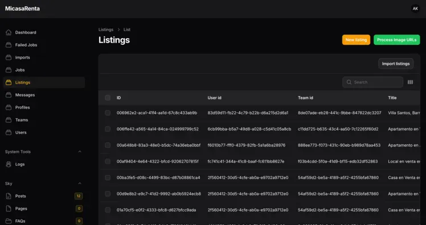Collapse the Sky group

pos(80,184)
